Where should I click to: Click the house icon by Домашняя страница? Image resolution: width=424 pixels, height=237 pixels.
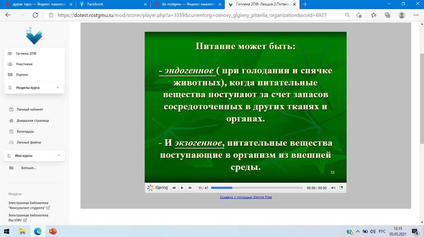[11, 121]
